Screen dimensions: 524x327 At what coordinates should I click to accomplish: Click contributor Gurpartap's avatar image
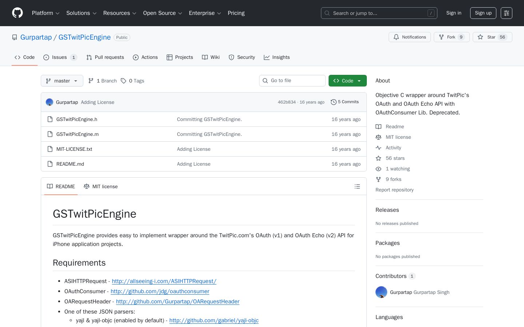point(381,292)
